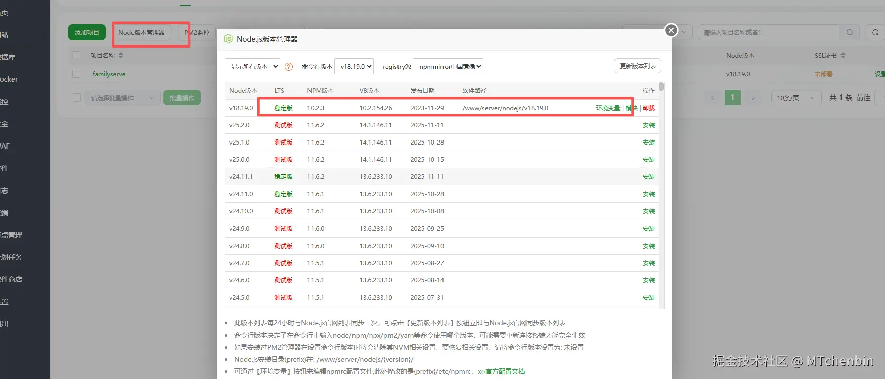
Task: Go to previous page arrow
Action: point(712,98)
